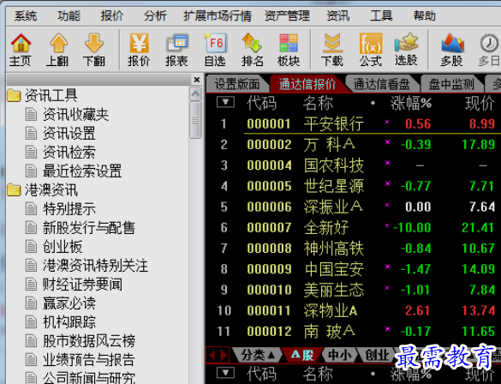Open 港澳资讯特别关注 tree item
Viewport: 501px width, 384px height.
pyautogui.click(x=95, y=266)
